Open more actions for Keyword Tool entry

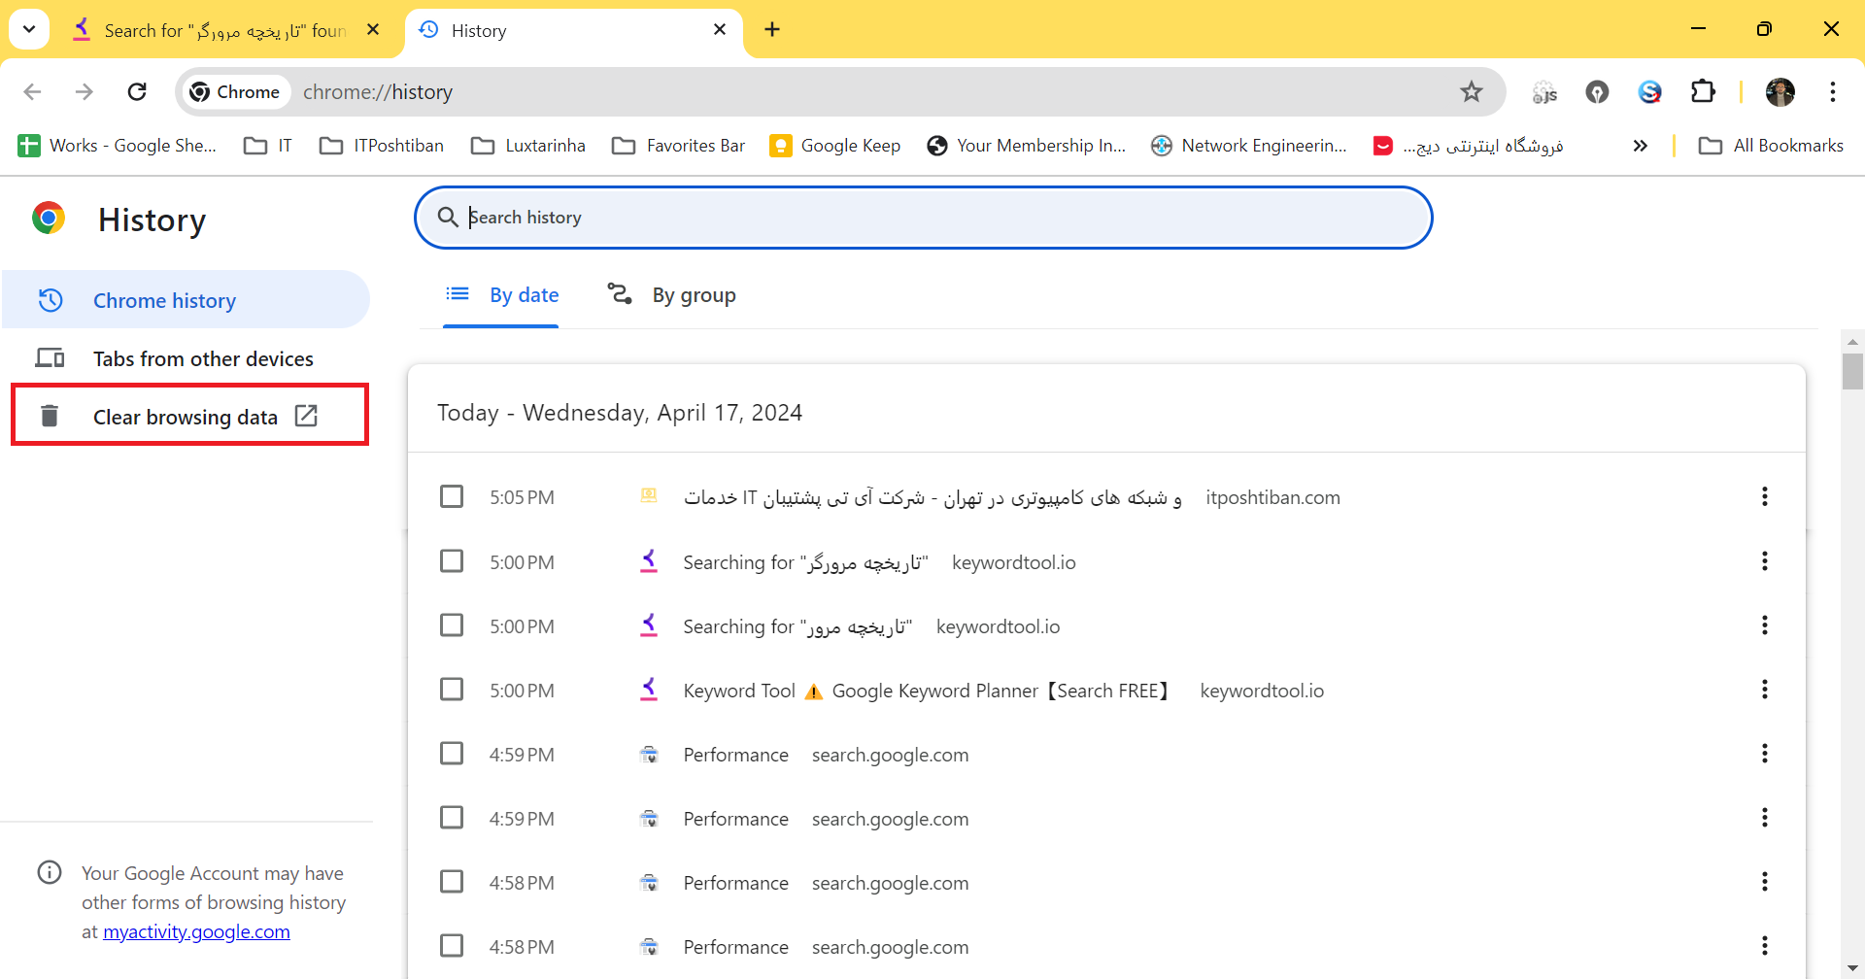pyautogui.click(x=1765, y=689)
